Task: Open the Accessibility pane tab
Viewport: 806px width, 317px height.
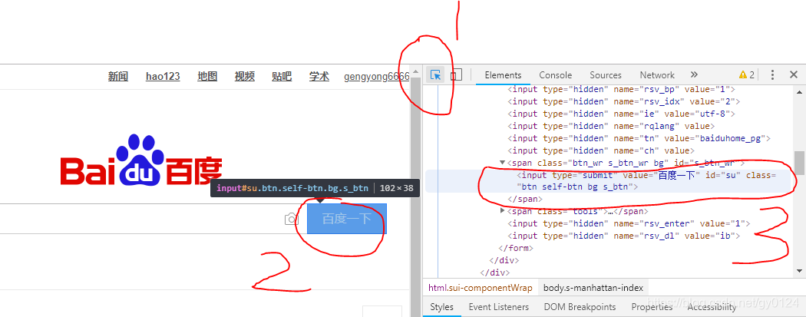Action: tap(712, 307)
